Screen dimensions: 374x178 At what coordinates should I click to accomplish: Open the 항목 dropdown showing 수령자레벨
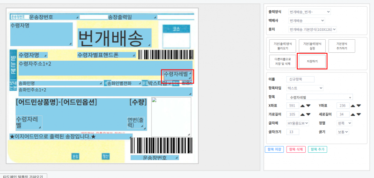pyautogui.click(x=320, y=97)
